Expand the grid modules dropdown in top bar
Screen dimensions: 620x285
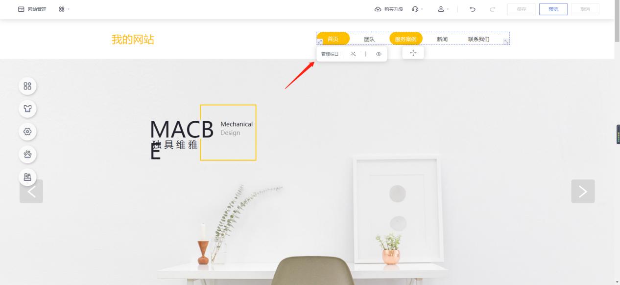pyautogui.click(x=64, y=9)
